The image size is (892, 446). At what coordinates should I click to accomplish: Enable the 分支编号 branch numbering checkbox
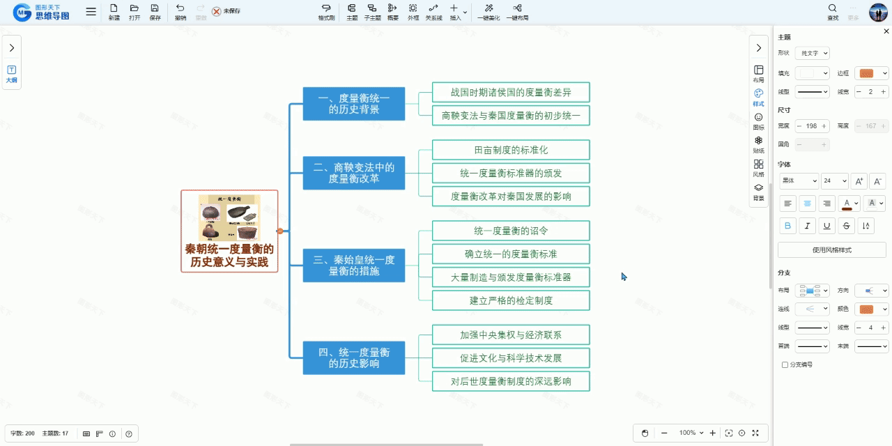click(785, 364)
